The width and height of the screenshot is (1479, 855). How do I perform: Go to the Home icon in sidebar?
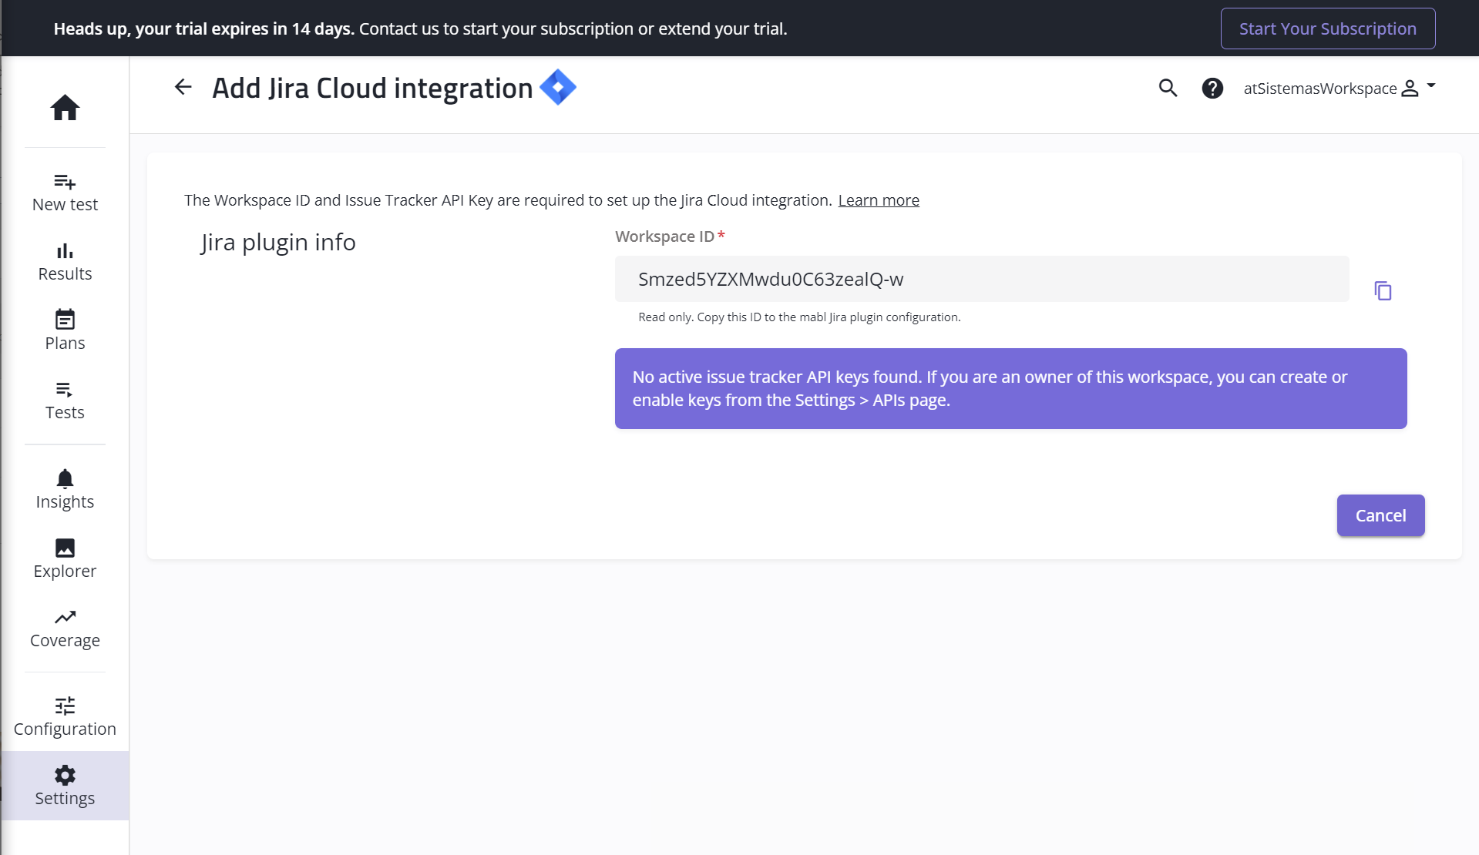point(65,108)
